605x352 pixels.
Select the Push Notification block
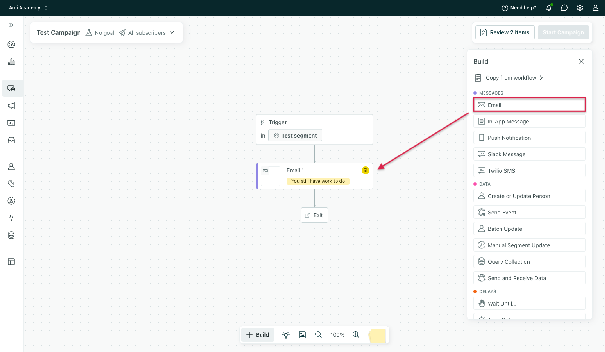click(530, 138)
